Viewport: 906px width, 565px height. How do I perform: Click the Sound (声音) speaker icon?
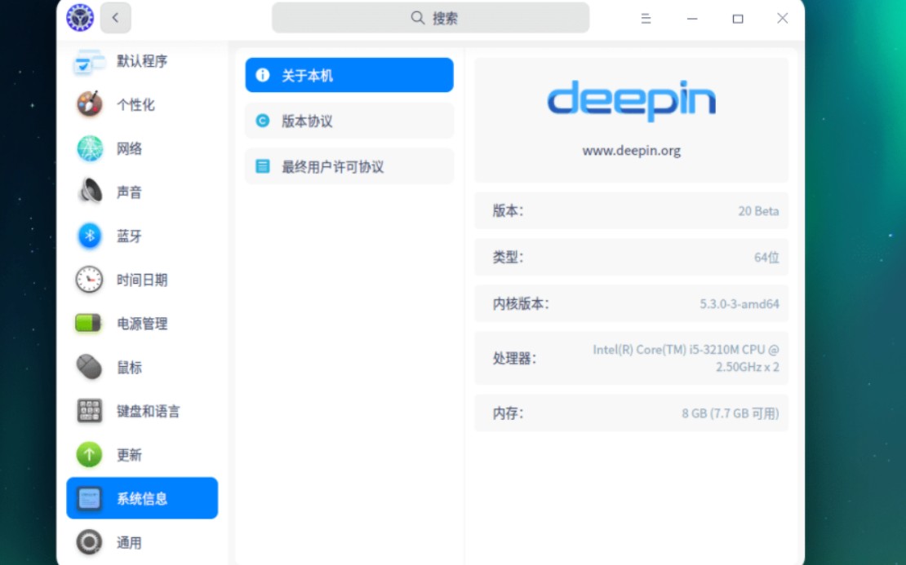pyautogui.click(x=90, y=192)
